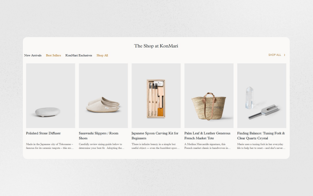Click the description 'A Medina Mercantile signature'
Image resolution: width=313 pixels, height=196 pixels.
coord(208,146)
